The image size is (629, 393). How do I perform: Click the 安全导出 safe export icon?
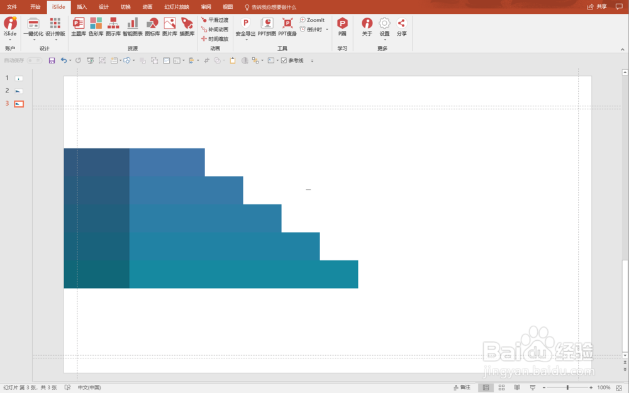(x=245, y=24)
